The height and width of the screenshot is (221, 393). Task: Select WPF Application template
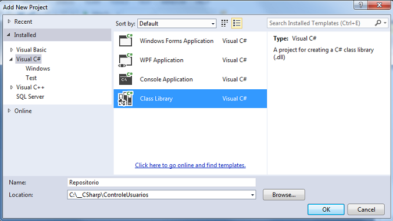190,60
